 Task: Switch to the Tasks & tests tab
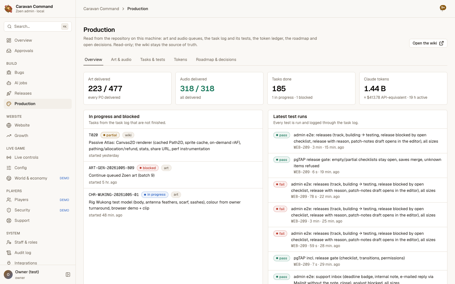coord(153,60)
